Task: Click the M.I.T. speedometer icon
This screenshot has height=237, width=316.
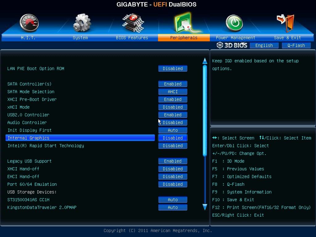Action: [29, 23]
